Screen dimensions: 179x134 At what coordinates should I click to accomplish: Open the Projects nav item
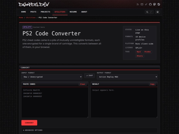[x=45, y=12]
